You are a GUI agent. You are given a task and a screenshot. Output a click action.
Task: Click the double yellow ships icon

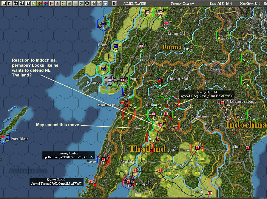coord(64,3)
